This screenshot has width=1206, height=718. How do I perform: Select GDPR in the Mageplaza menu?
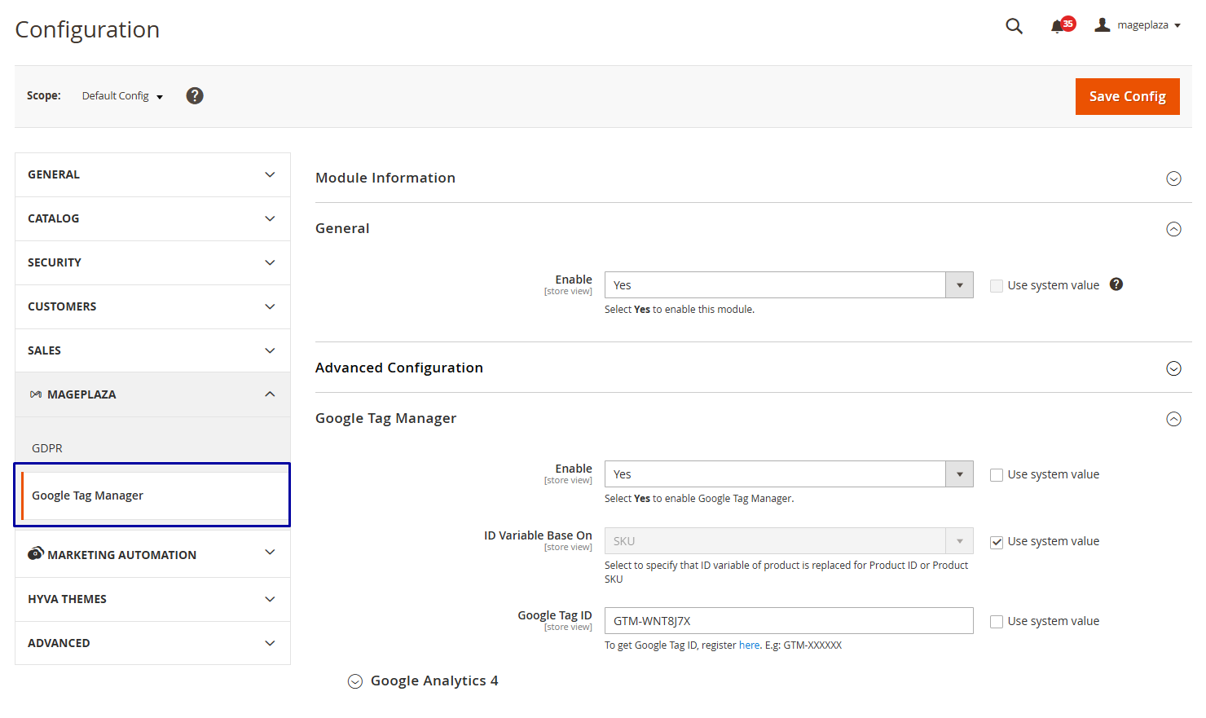click(x=46, y=447)
